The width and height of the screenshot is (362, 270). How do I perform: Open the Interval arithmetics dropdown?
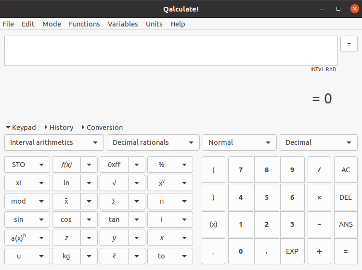[x=54, y=142]
